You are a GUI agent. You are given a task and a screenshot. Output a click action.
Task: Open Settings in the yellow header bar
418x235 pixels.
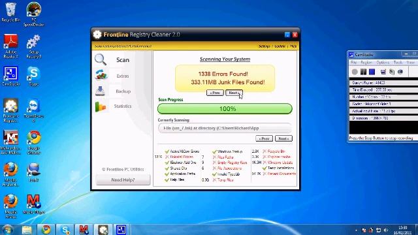265,46
